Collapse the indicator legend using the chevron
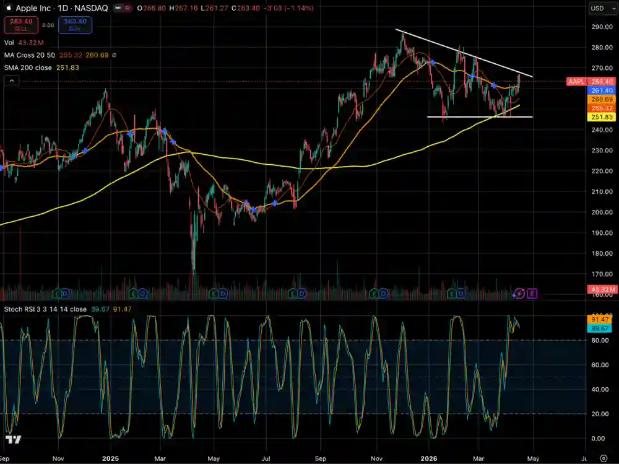The height and width of the screenshot is (464, 619). tap(11, 81)
